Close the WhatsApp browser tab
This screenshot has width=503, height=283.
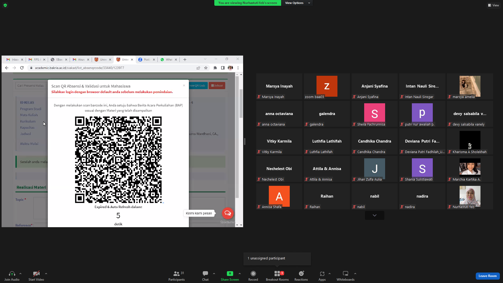[x=176, y=60]
